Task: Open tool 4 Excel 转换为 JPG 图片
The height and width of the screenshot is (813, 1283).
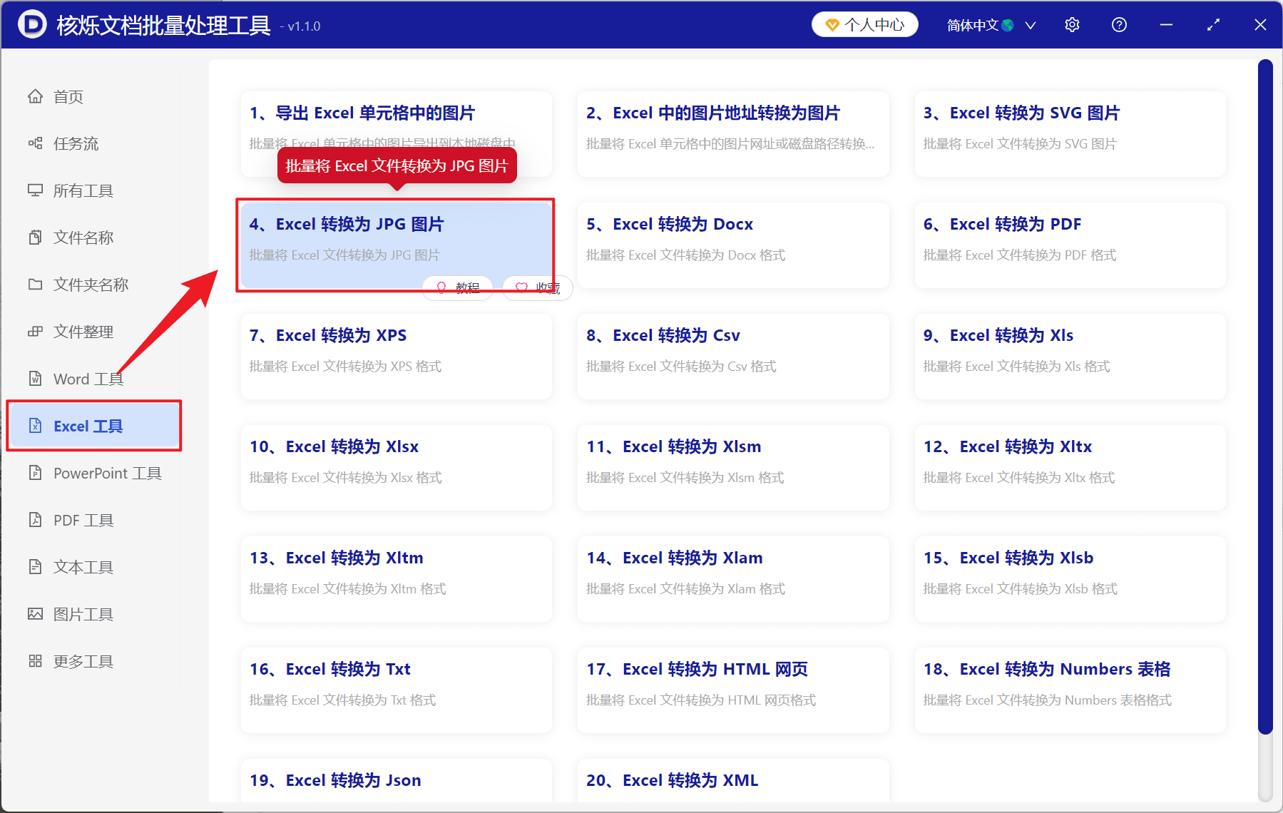Action: pyautogui.click(x=396, y=245)
